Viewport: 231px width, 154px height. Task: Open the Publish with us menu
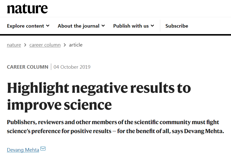click(134, 26)
